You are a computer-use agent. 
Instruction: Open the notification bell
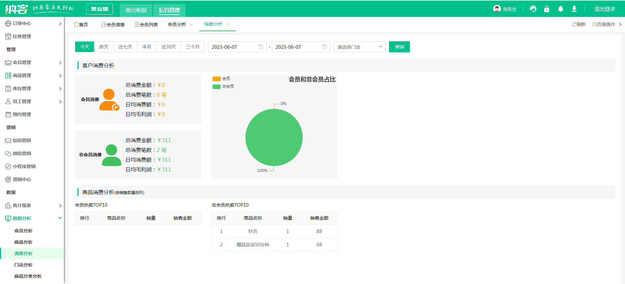tap(561, 9)
